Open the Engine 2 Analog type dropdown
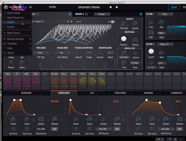 102,14
